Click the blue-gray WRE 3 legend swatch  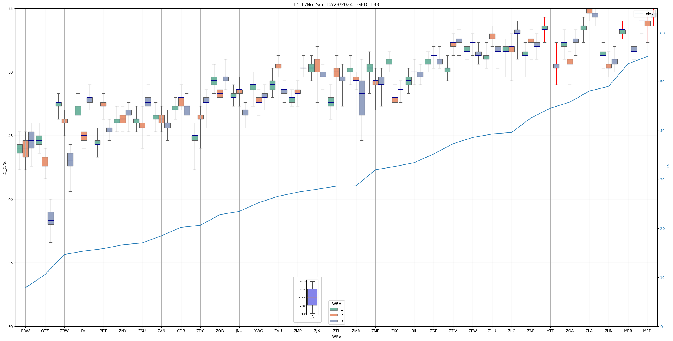(334, 321)
